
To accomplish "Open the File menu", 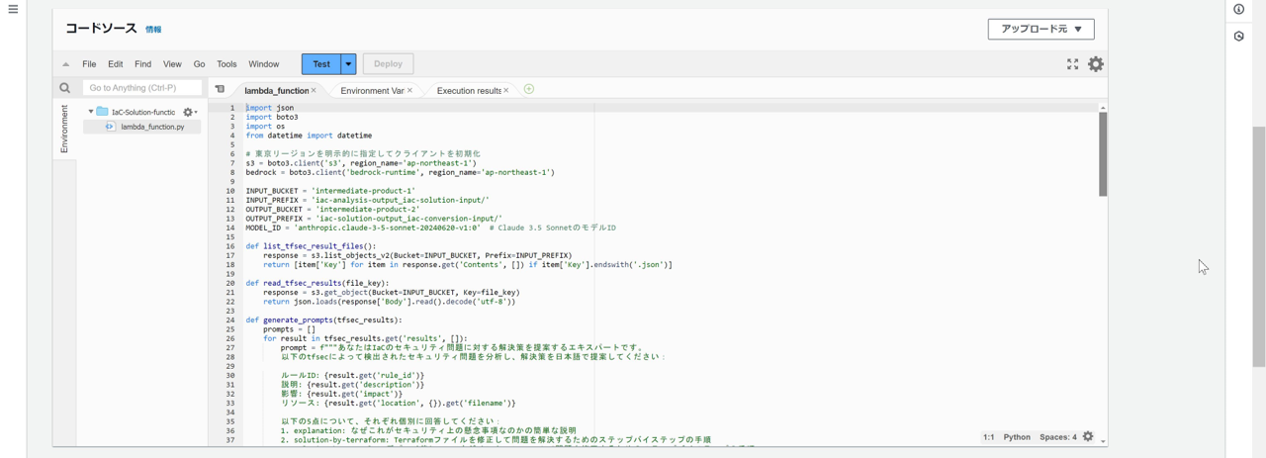I will click(x=89, y=64).
